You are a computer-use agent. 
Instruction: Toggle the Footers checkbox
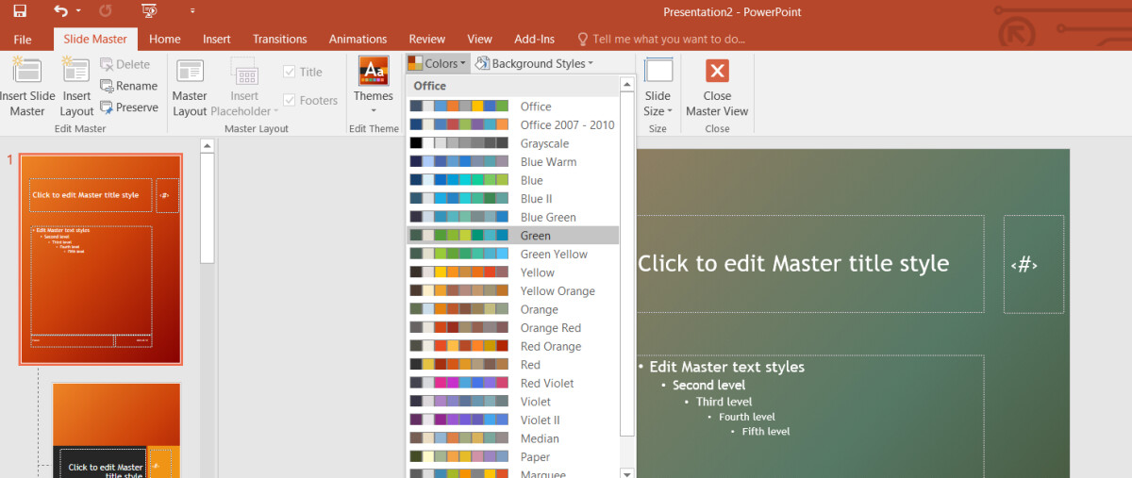310,100
